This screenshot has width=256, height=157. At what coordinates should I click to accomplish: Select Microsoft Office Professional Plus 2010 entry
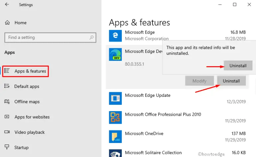coord(163,114)
